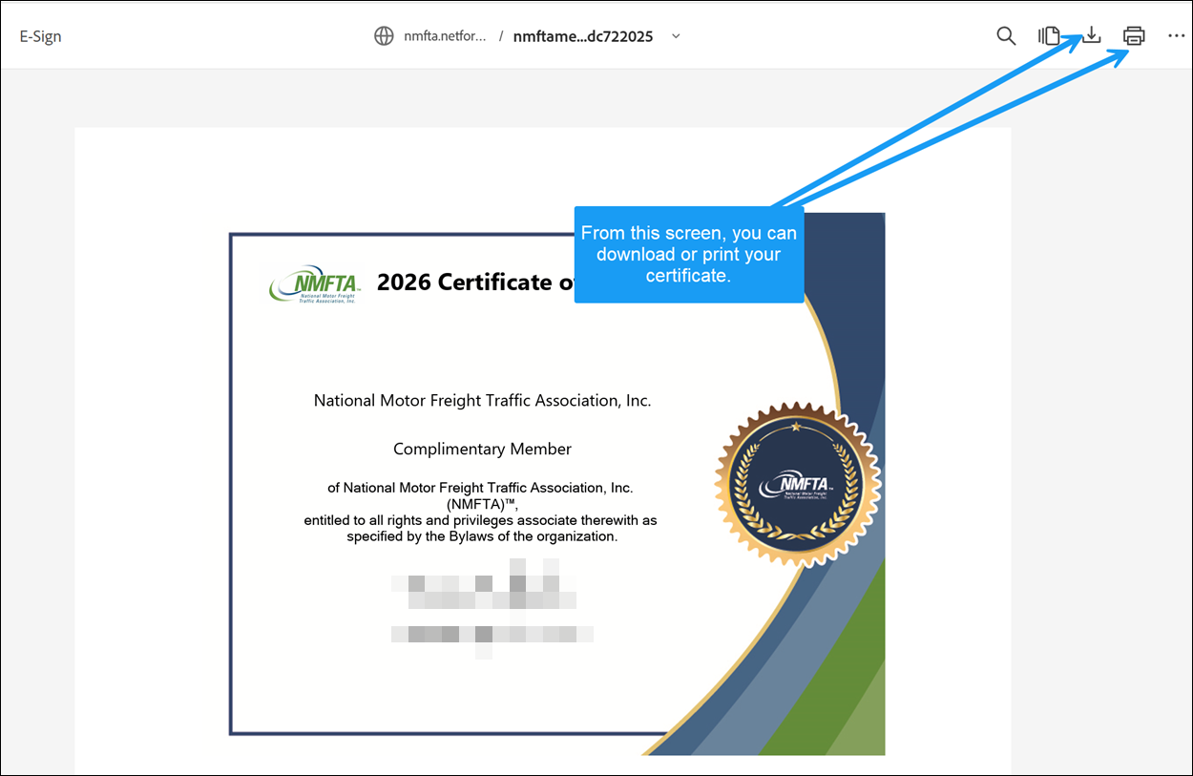Click the blurred member name area
This screenshot has width=1193, height=776.
click(489, 608)
